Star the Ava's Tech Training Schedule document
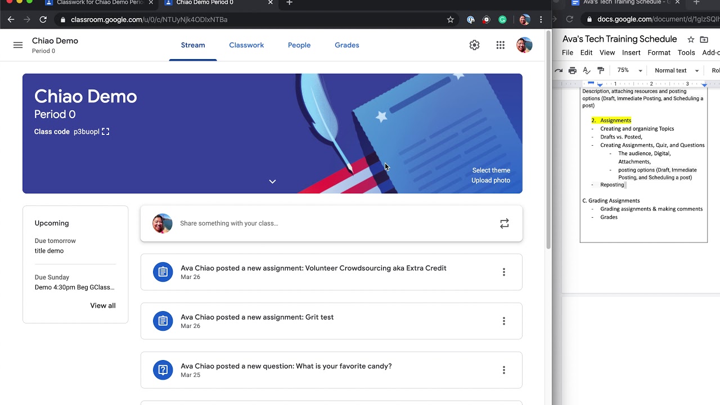 tap(690, 39)
